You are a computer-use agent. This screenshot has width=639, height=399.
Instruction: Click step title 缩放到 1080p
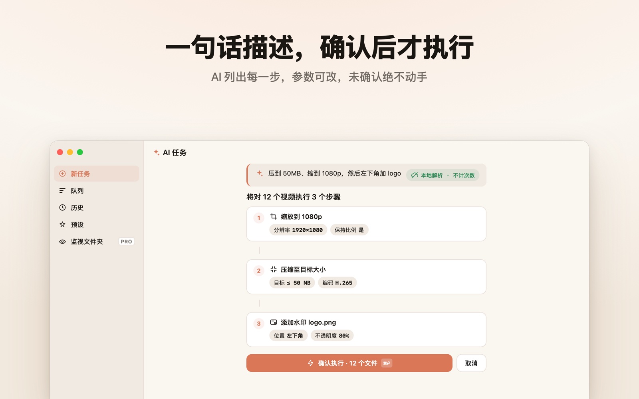coord(301,217)
